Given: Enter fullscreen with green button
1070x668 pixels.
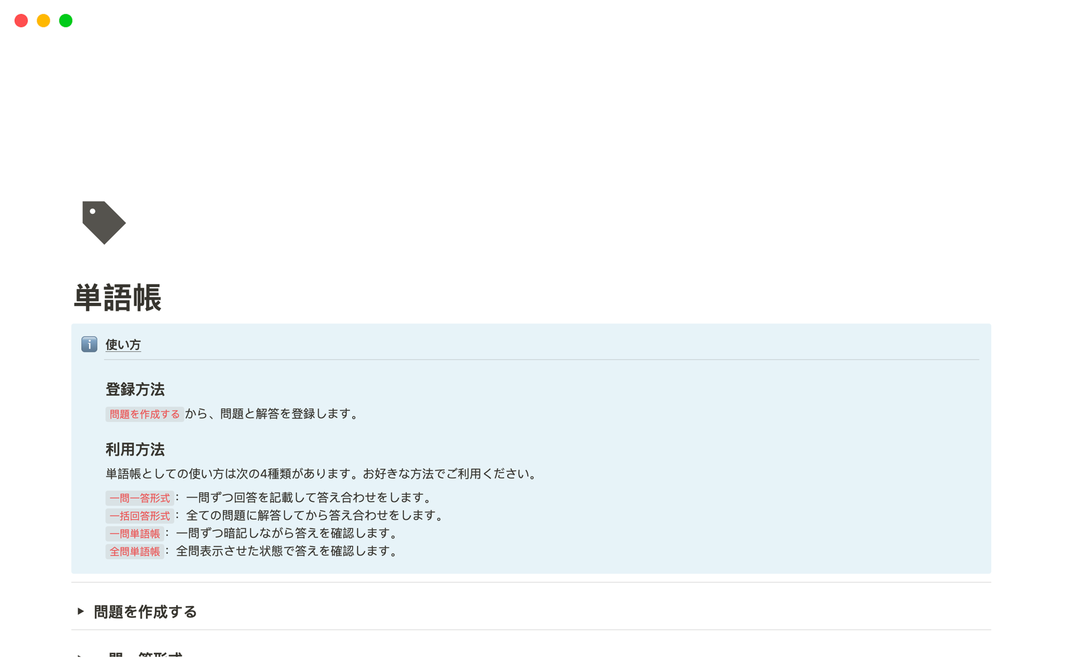Looking at the screenshot, I should [x=66, y=21].
